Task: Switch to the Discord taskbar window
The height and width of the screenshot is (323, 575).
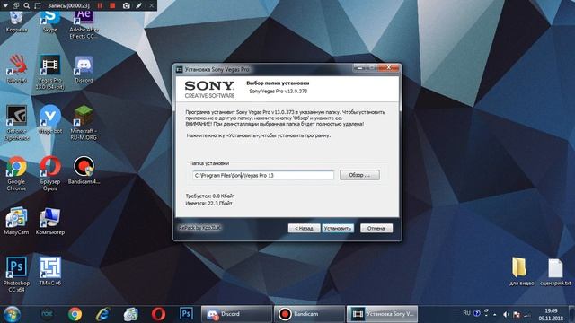Action: (x=236, y=314)
